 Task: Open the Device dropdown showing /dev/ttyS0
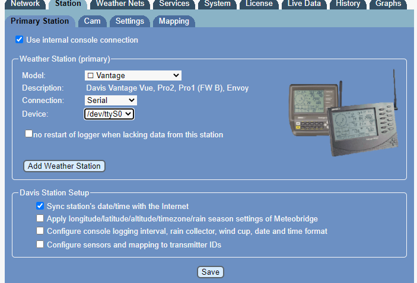coord(109,114)
